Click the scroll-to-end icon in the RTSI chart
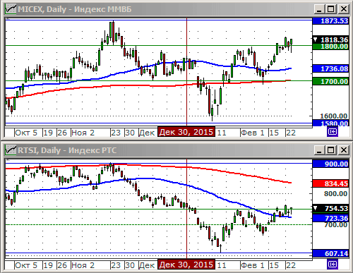 tap(333, 265)
